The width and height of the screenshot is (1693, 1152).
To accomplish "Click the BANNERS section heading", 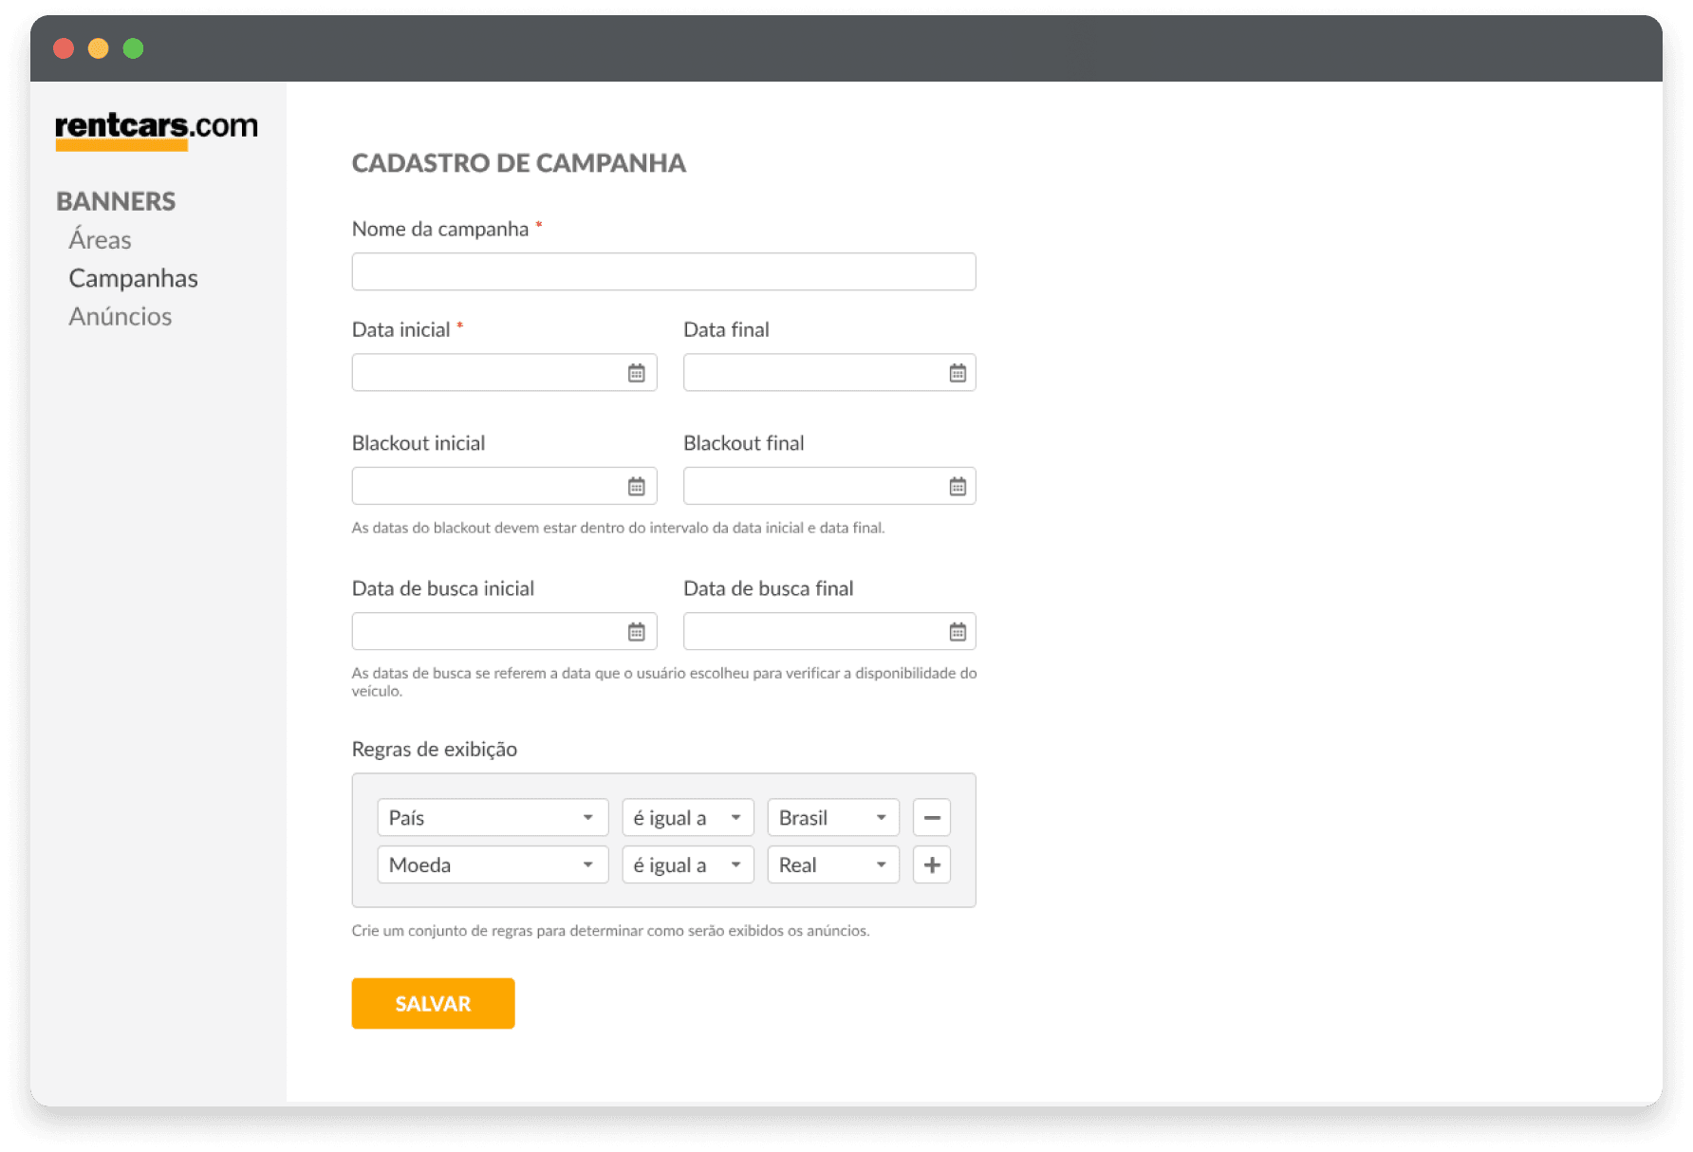I will (x=116, y=201).
